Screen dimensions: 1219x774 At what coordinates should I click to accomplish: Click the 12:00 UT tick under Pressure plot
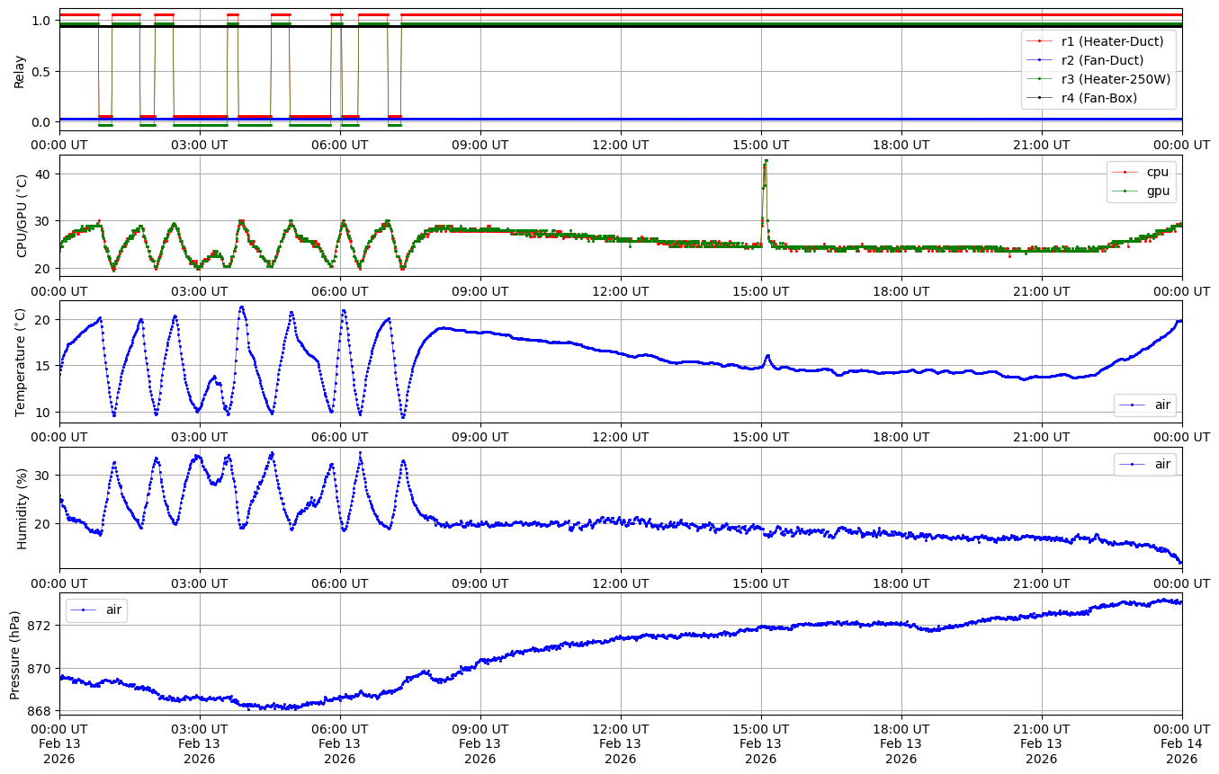[620, 728]
